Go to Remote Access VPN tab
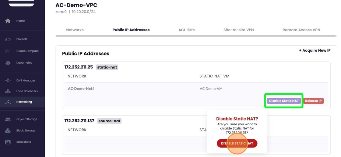341x157 pixels. [x=301, y=30]
